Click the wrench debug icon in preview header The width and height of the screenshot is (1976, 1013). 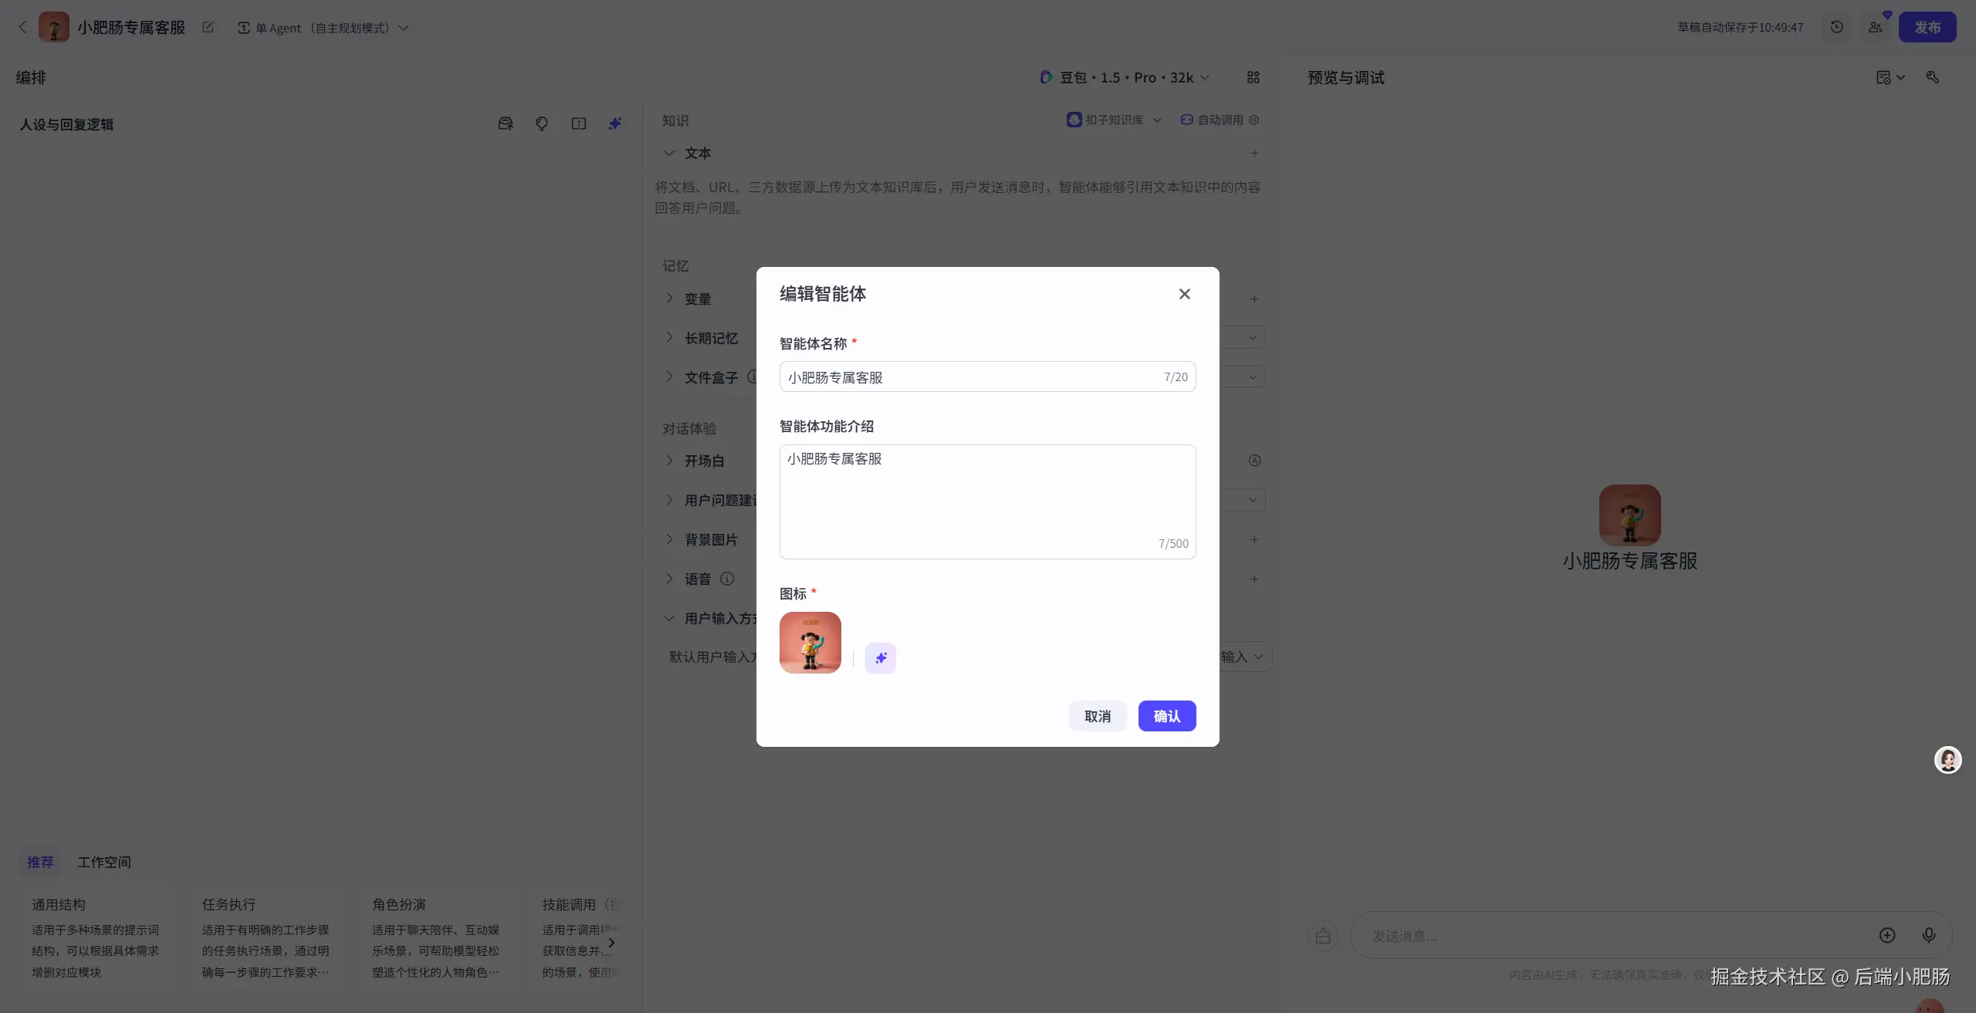(1932, 77)
